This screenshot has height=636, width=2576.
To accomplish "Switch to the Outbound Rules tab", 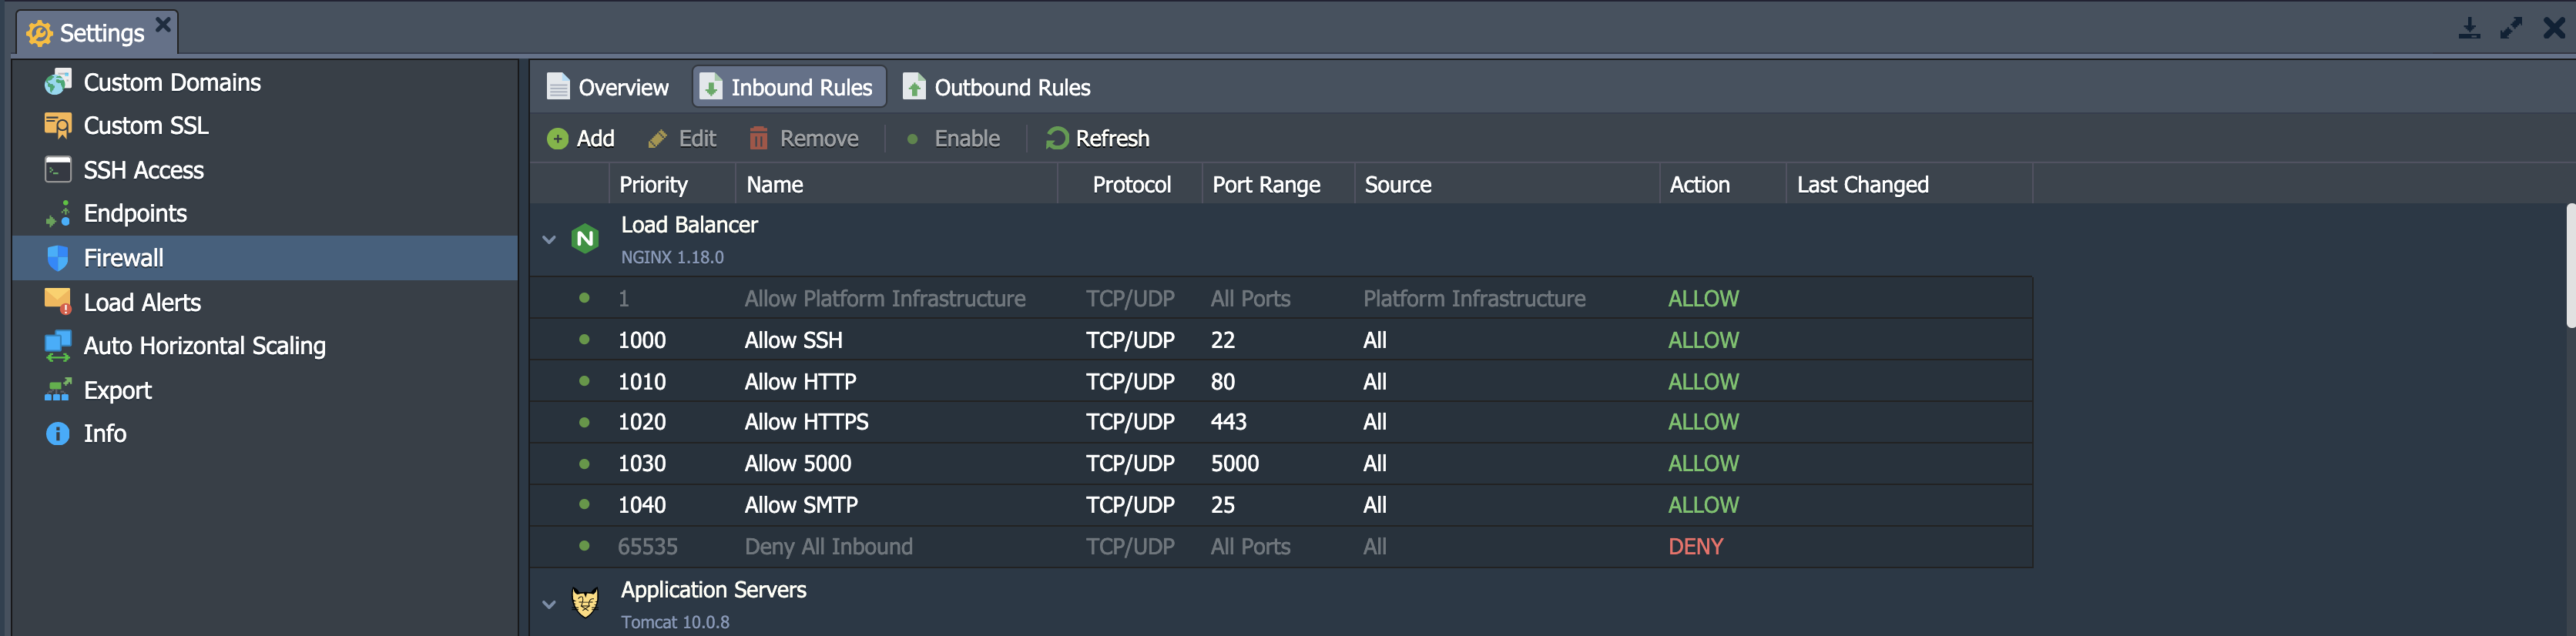I will tap(997, 87).
